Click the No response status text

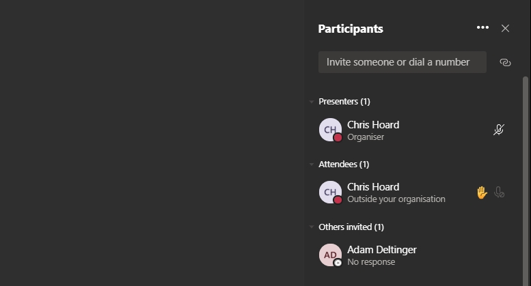pos(370,261)
